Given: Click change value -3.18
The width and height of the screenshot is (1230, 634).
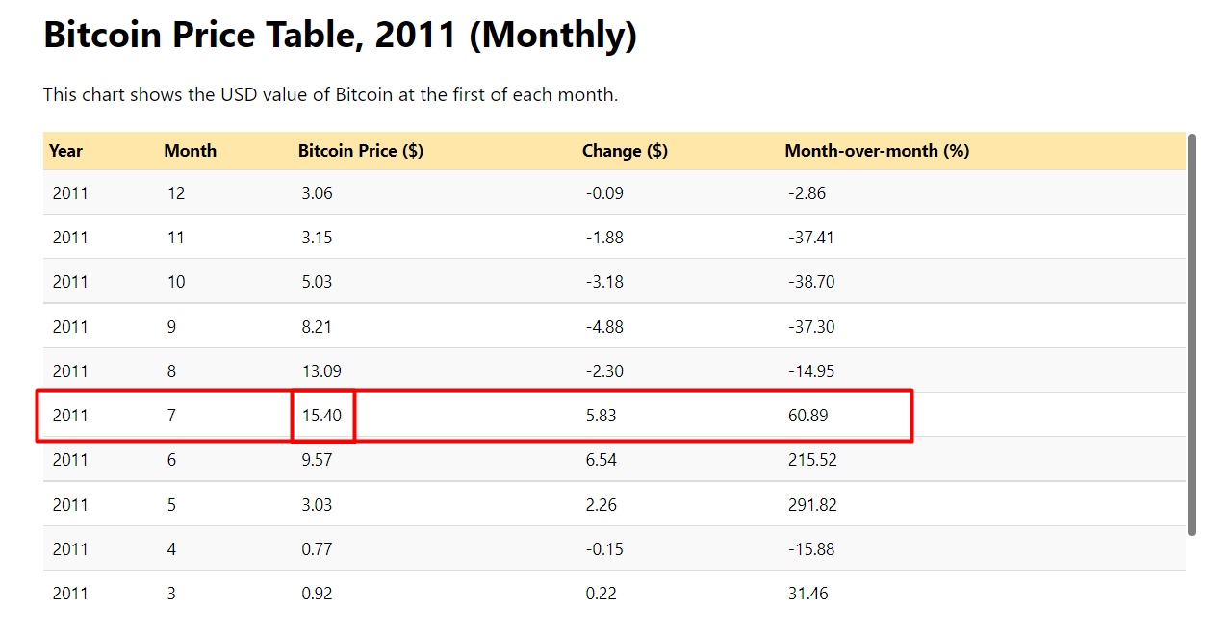Looking at the screenshot, I should coord(604,282).
